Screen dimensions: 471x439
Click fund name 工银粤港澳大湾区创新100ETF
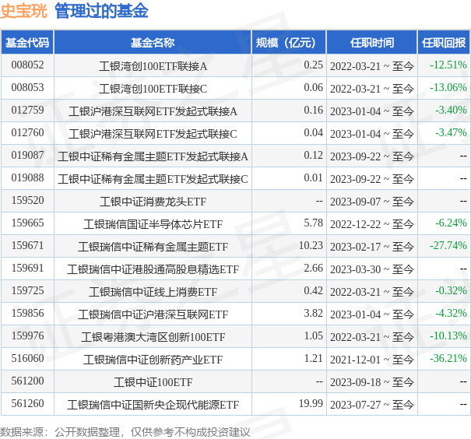(x=153, y=336)
